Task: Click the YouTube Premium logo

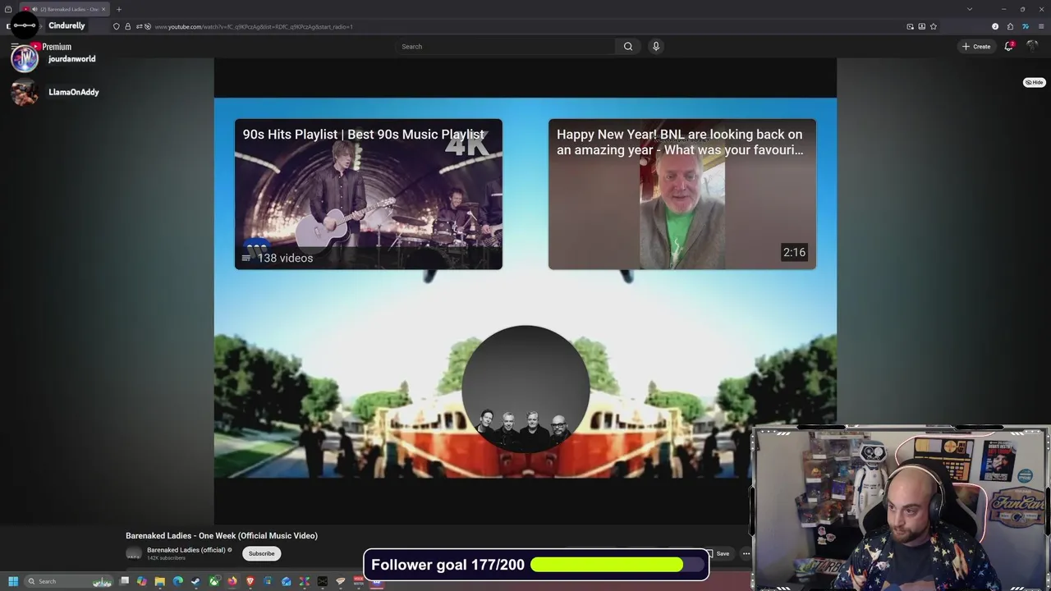Action: [x=51, y=47]
